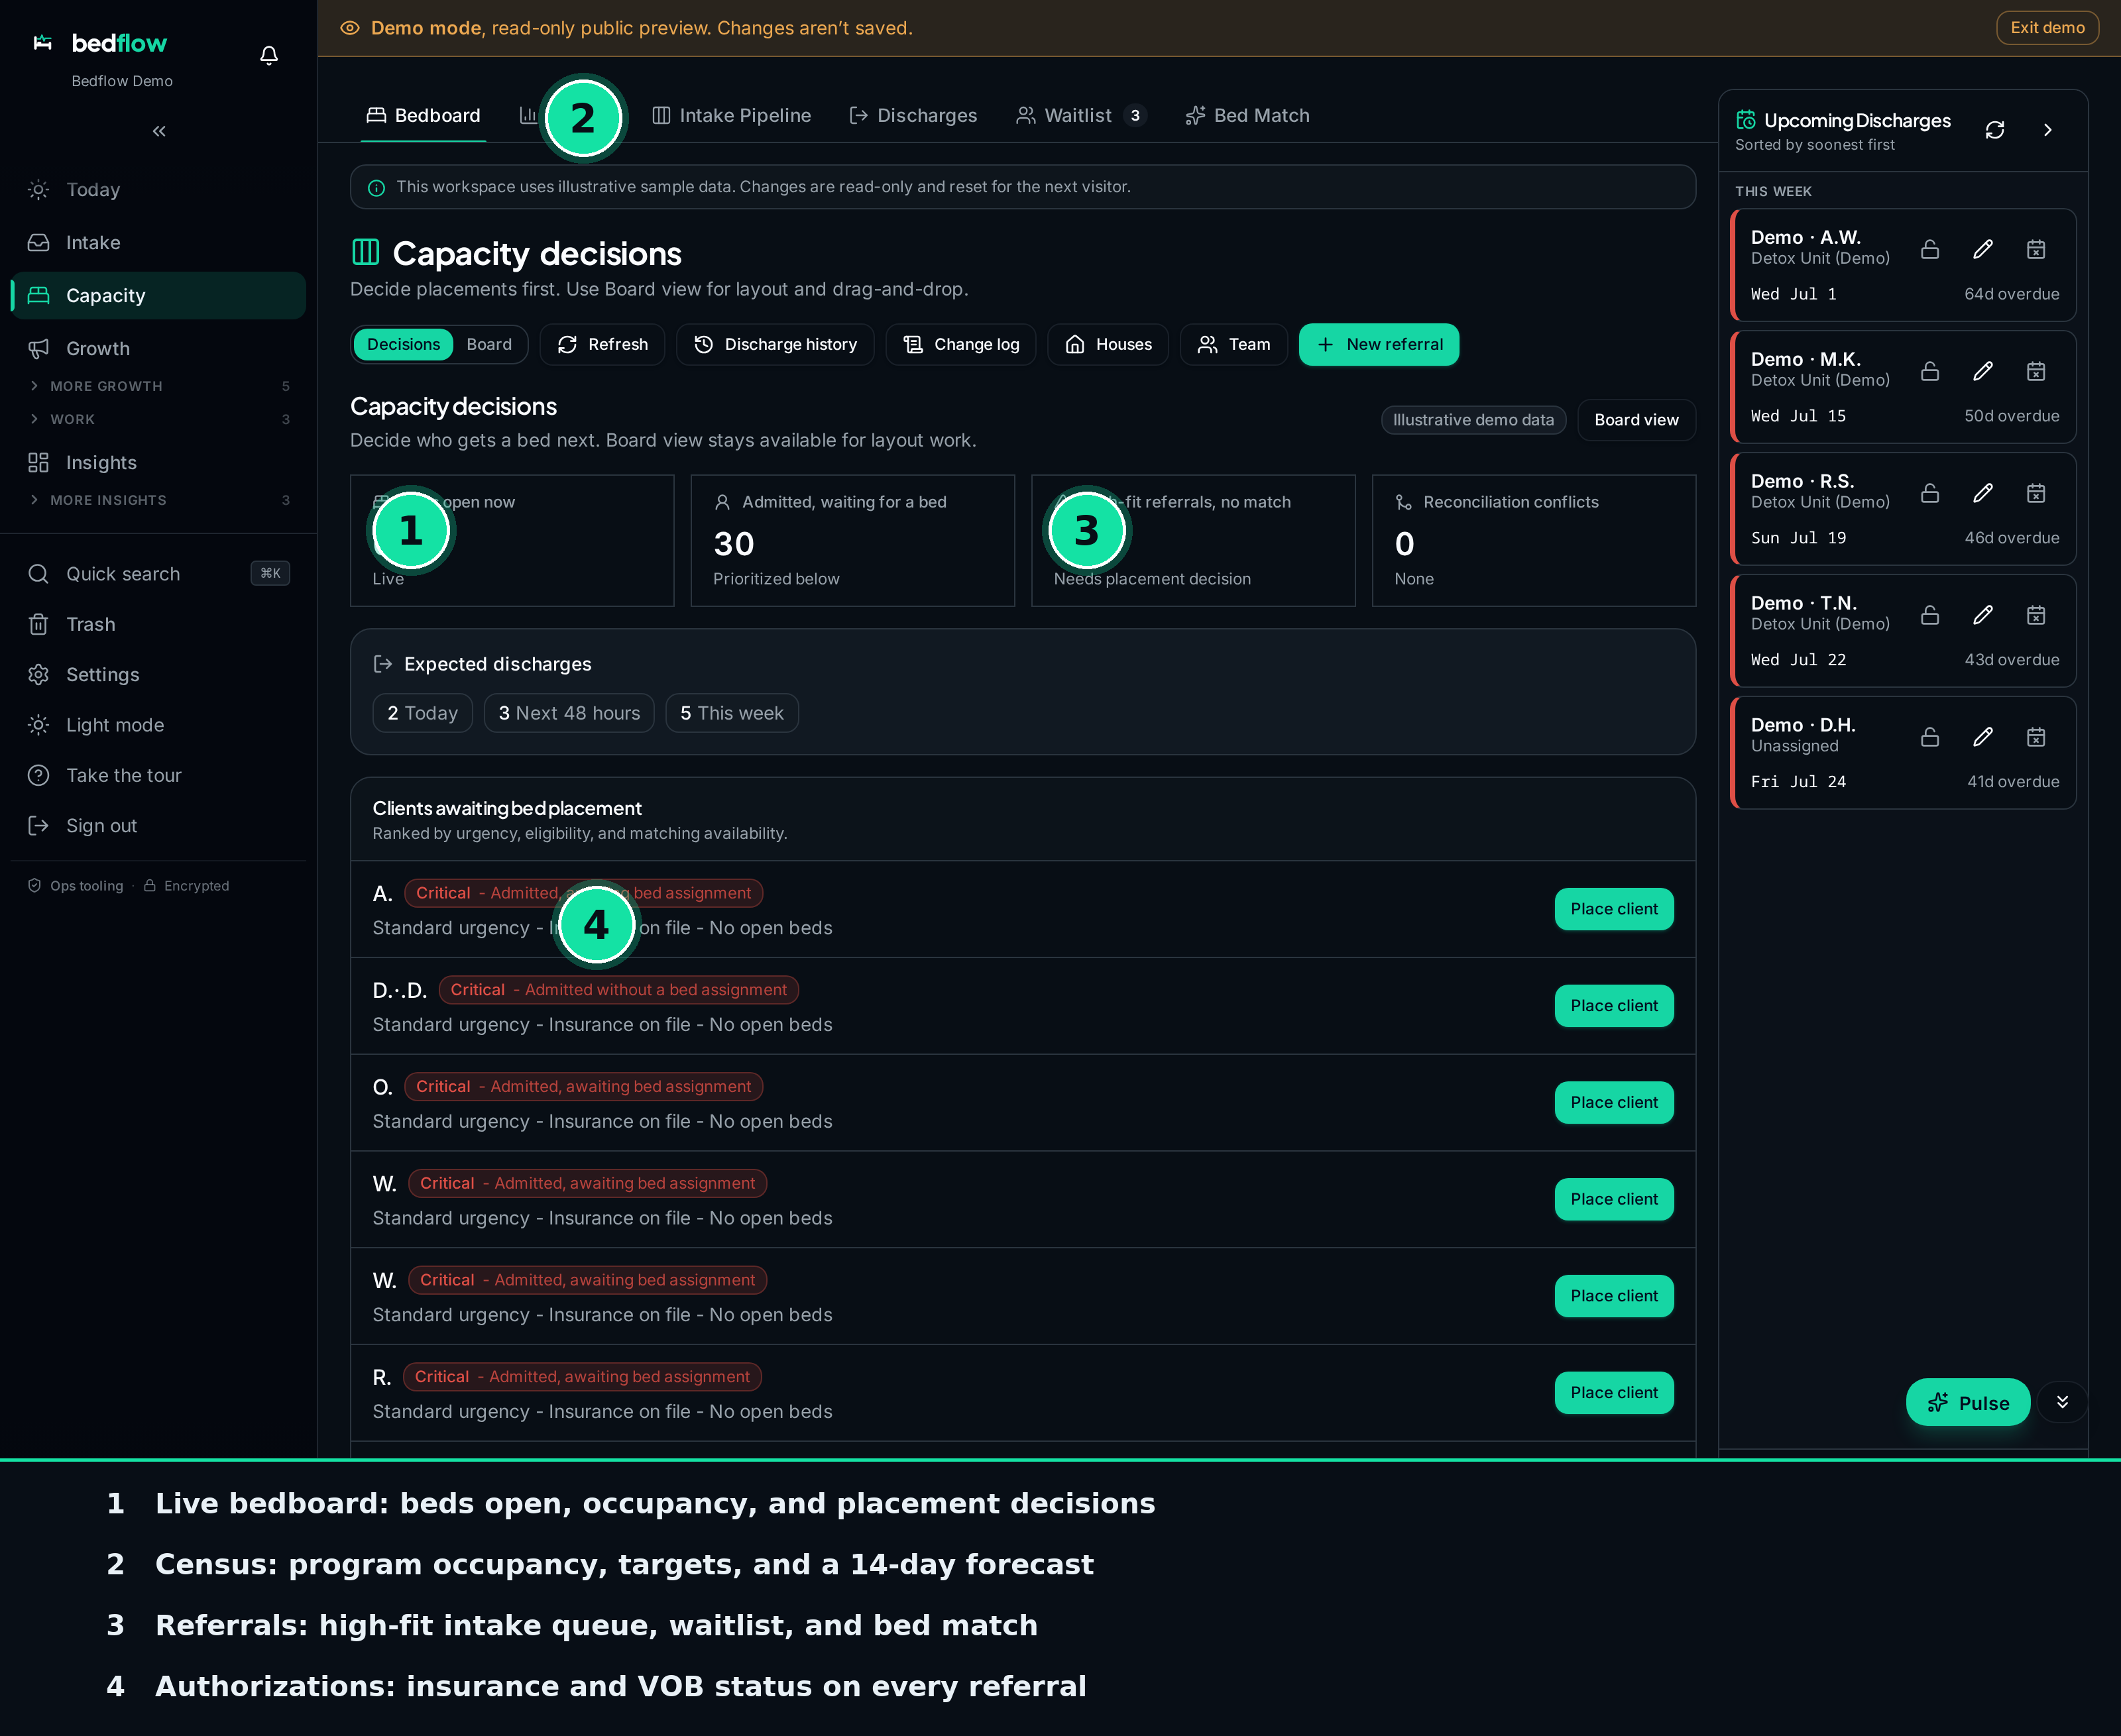Open calendar icon for Demo · A.W.
Screen dimensions: 2121x1736
pos(2036,249)
